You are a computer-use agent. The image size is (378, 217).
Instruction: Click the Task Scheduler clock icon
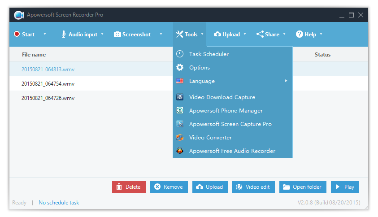[180, 54]
